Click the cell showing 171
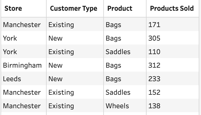 click(x=154, y=25)
